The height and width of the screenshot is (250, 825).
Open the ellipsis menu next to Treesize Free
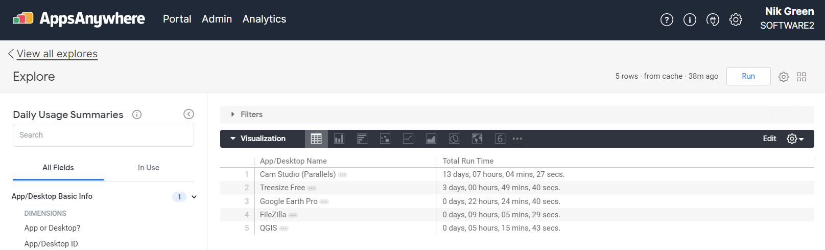click(312, 188)
